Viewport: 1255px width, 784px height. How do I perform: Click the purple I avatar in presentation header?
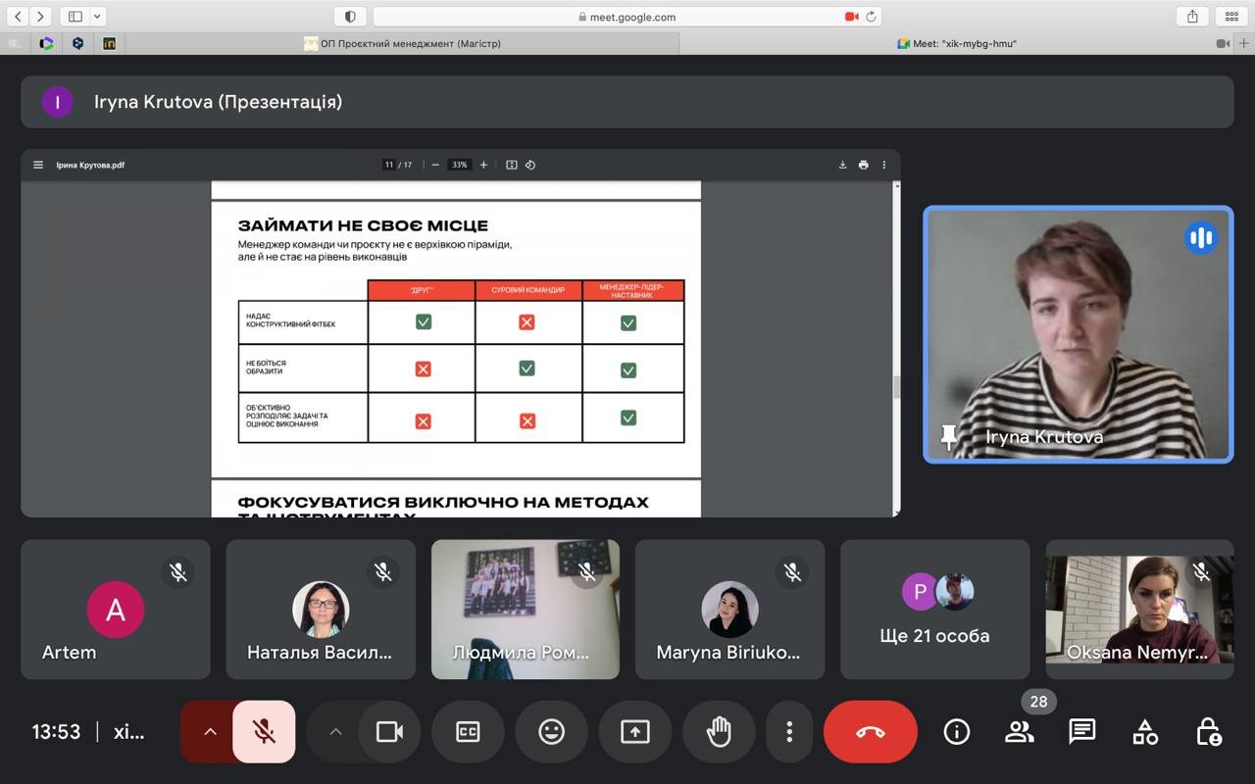[58, 102]
